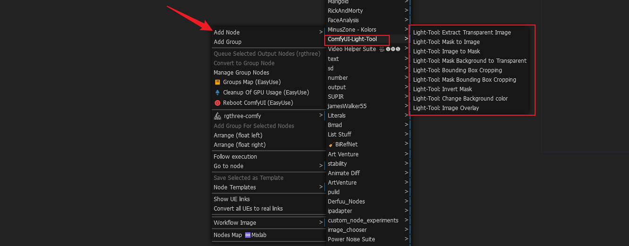Open the custom_node_experiments category
This screenshot has width=629, height=246.
point(368,221)
